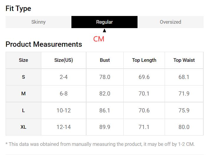Select the S size row label
Viewport: 211px width, 155px height.
pos(23,77)
